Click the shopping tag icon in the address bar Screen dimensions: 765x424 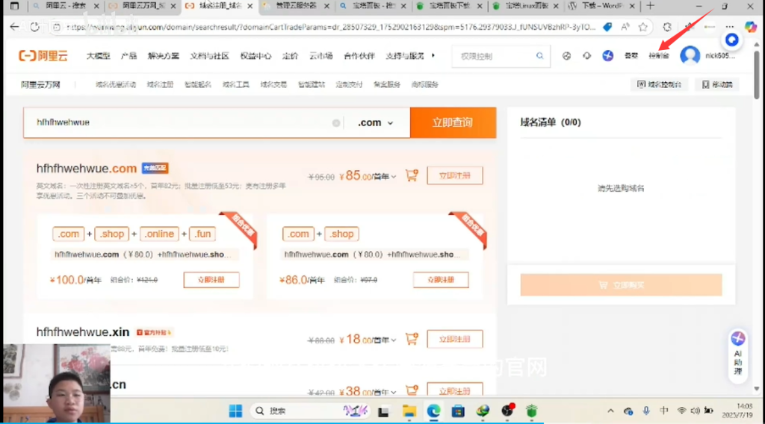(x=607, y=27)
